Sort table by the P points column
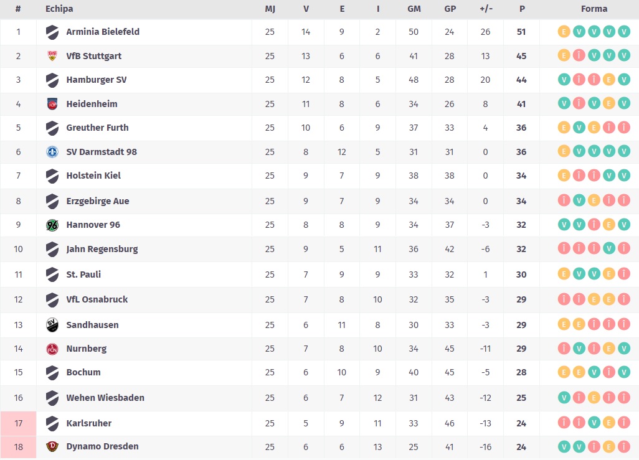Image resolution: width=639 pixels, height=460 pixels. (x=521, y=9)
